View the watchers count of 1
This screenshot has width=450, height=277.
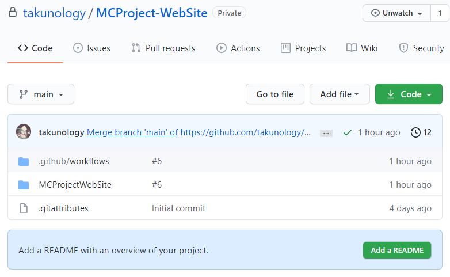(x=440, y=13)
